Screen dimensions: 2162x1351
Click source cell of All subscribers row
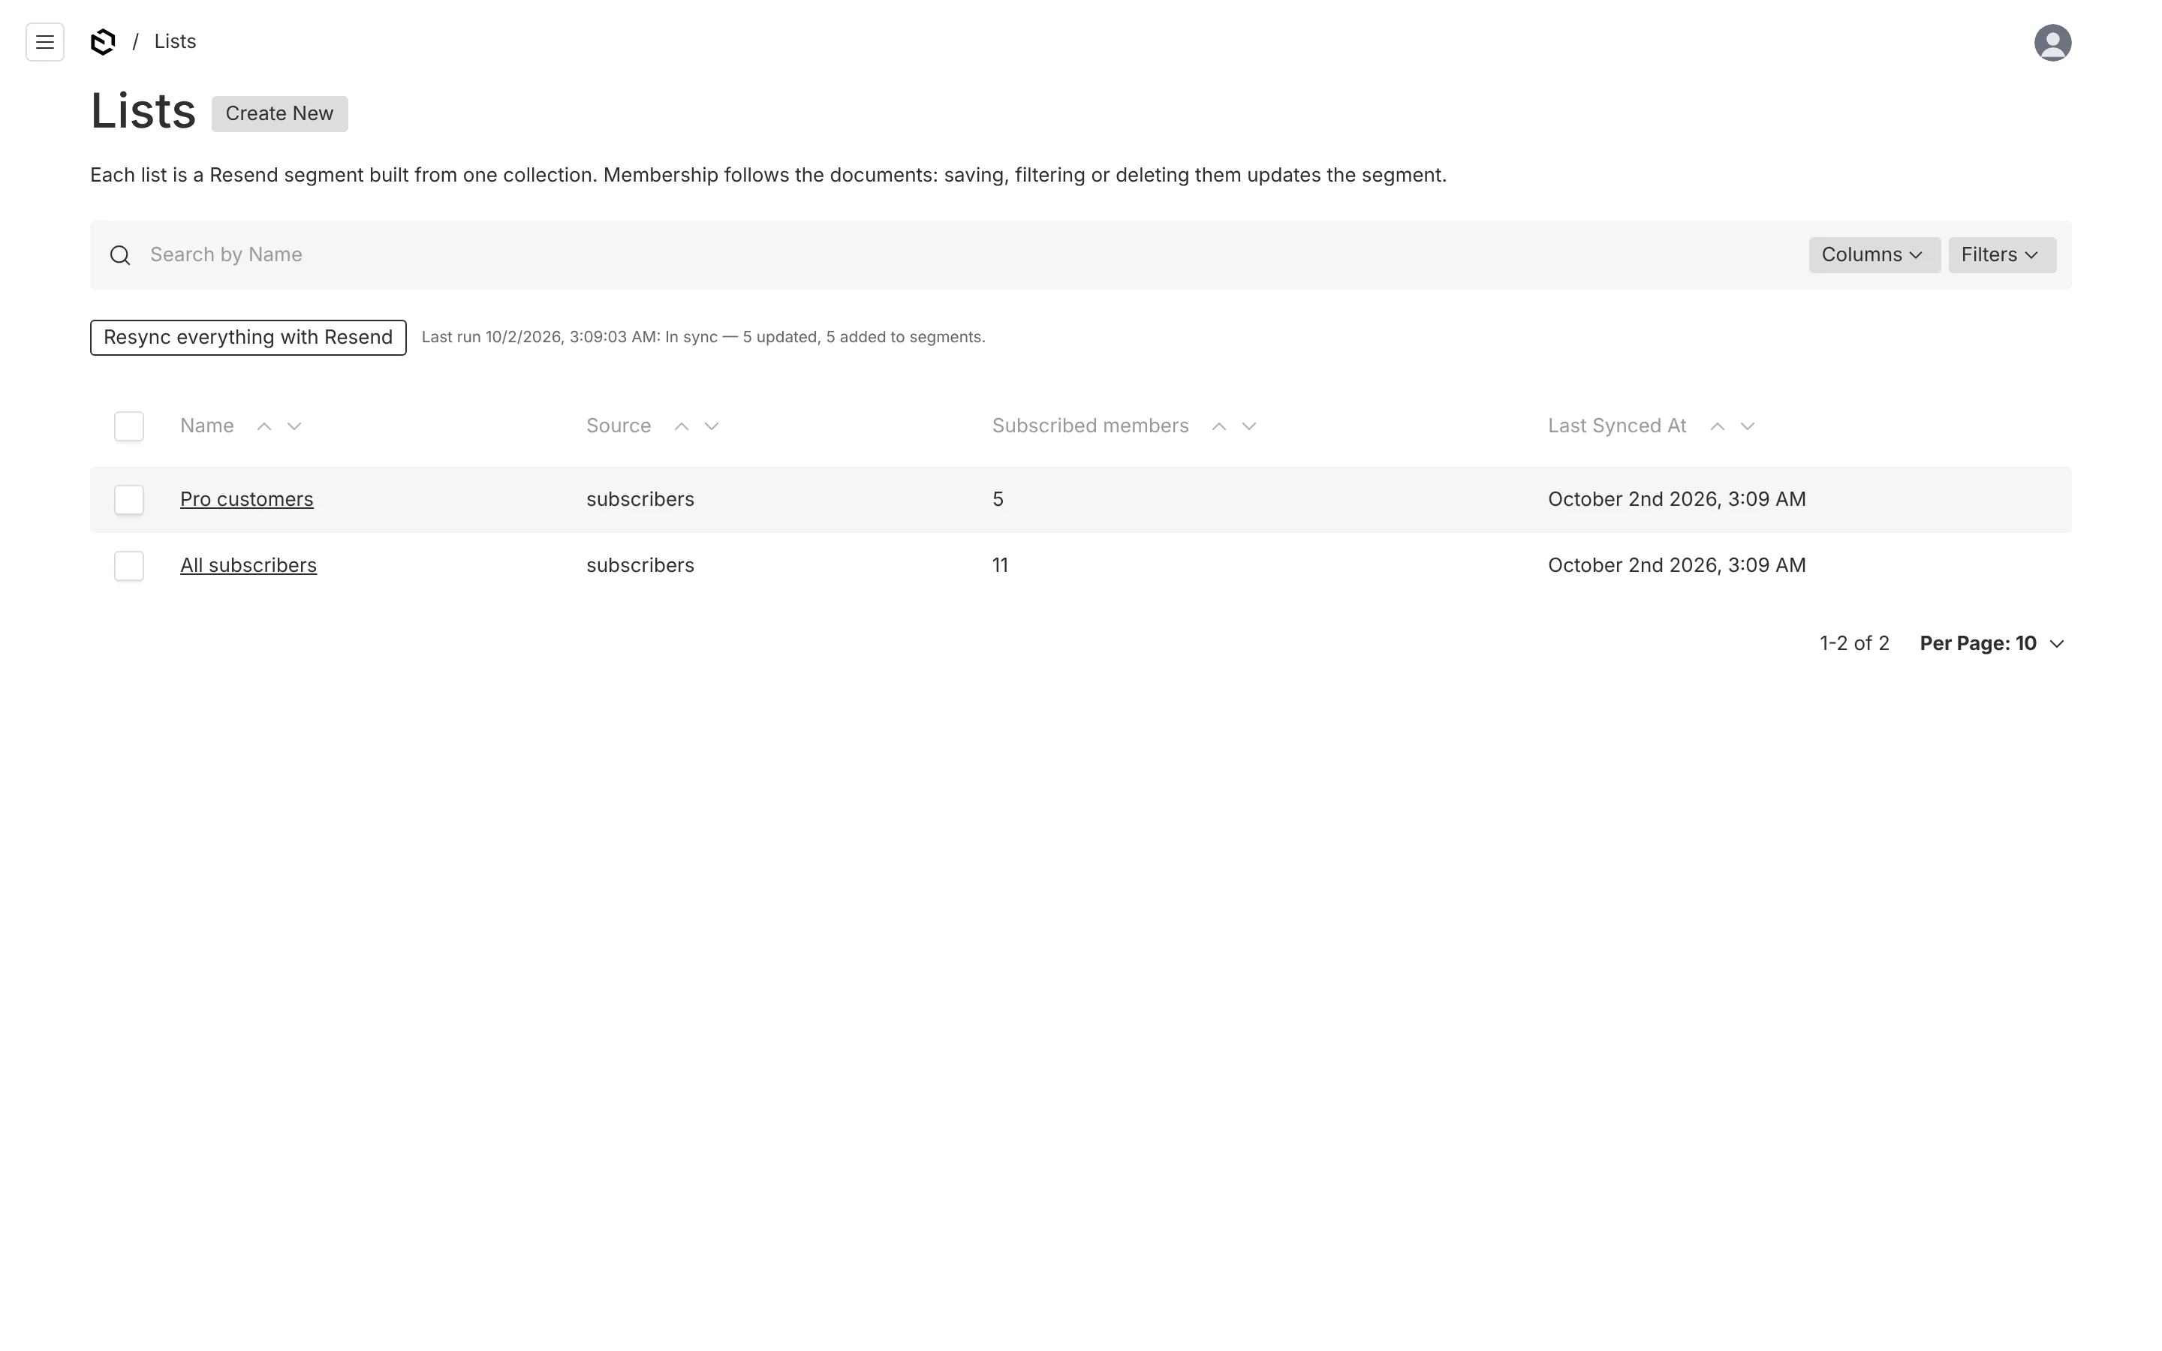[x=640, y=564]
